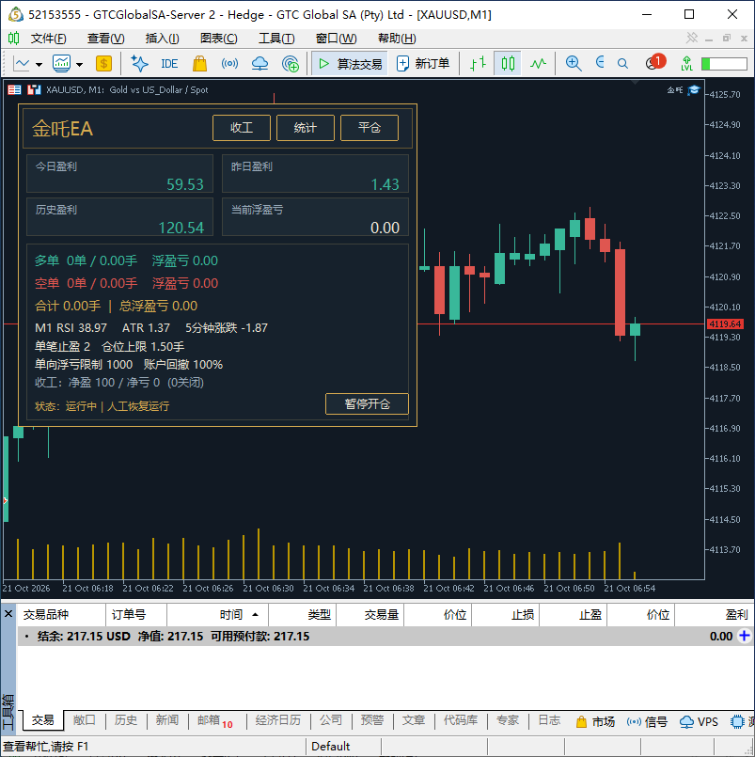Zoom in on the chart

pyautogui.click(x=573, y=64)
